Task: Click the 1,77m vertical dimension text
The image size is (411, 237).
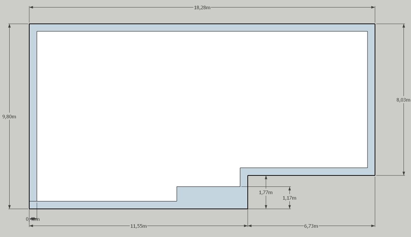Action: (x=266, y=193)
